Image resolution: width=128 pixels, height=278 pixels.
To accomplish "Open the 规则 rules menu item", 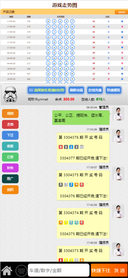I will click(x=10, y=114).
